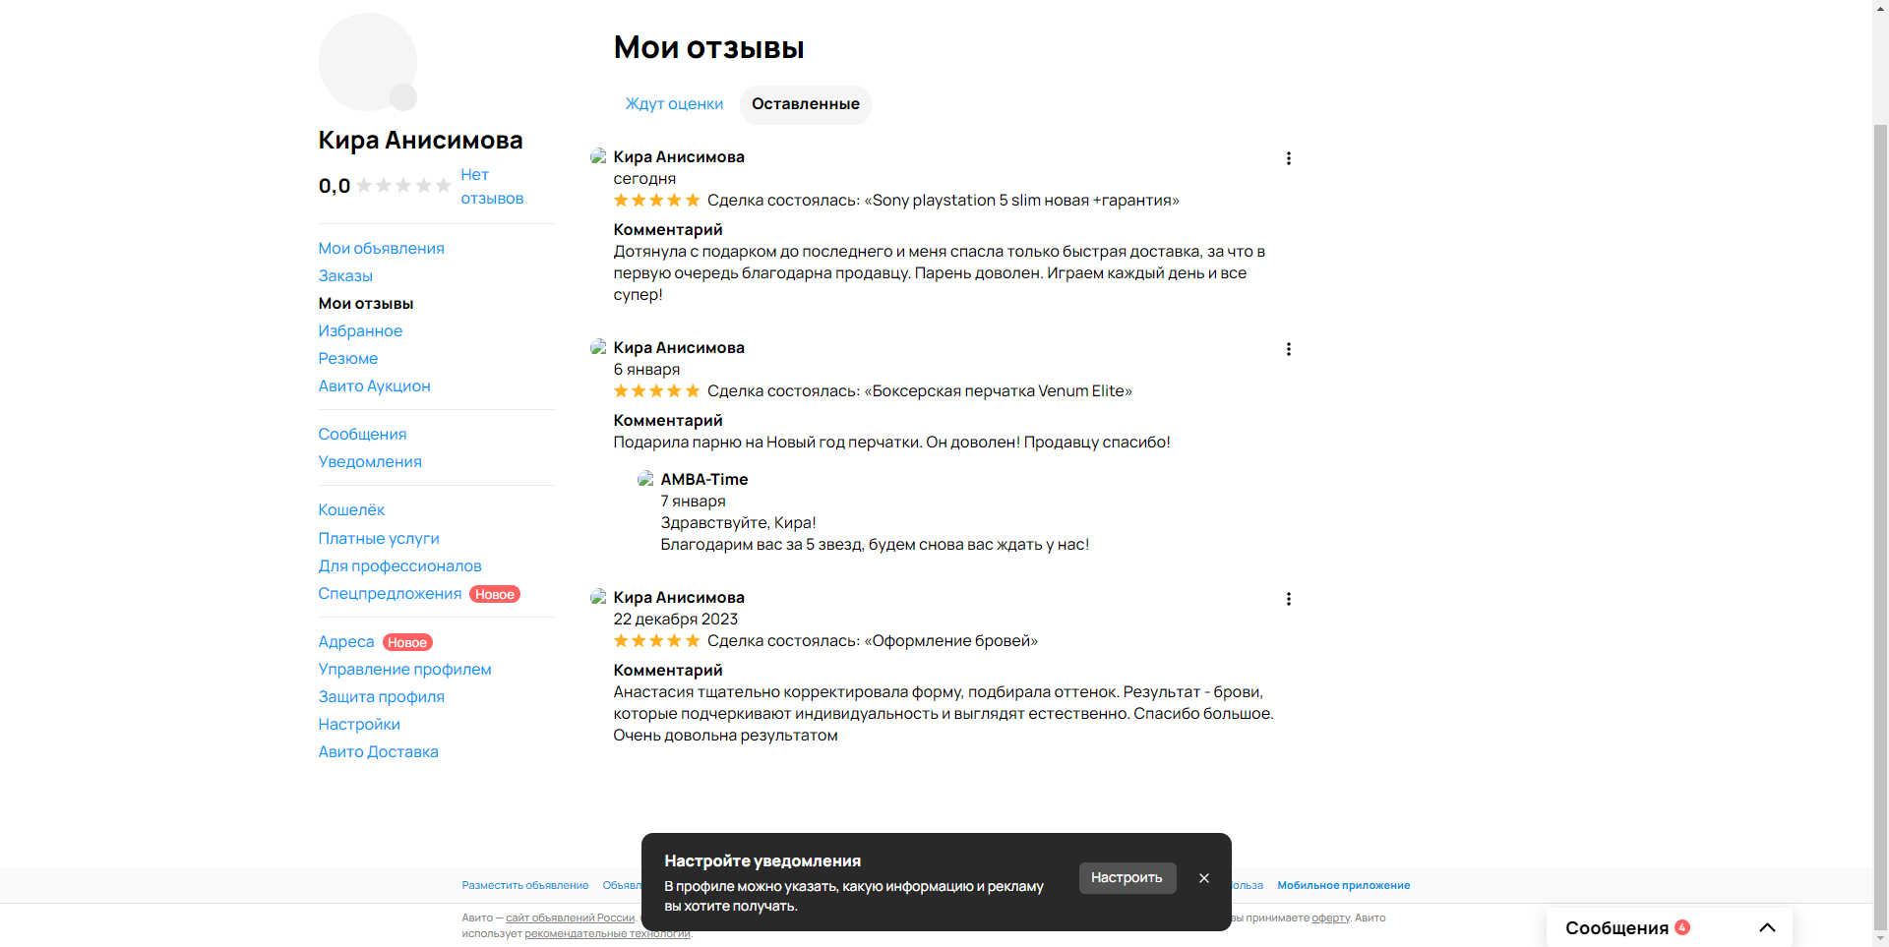This screenshot has height=947, width=1889.
Task: Click AMBA-Time seller avatar icon
Action: click(645, 479)
